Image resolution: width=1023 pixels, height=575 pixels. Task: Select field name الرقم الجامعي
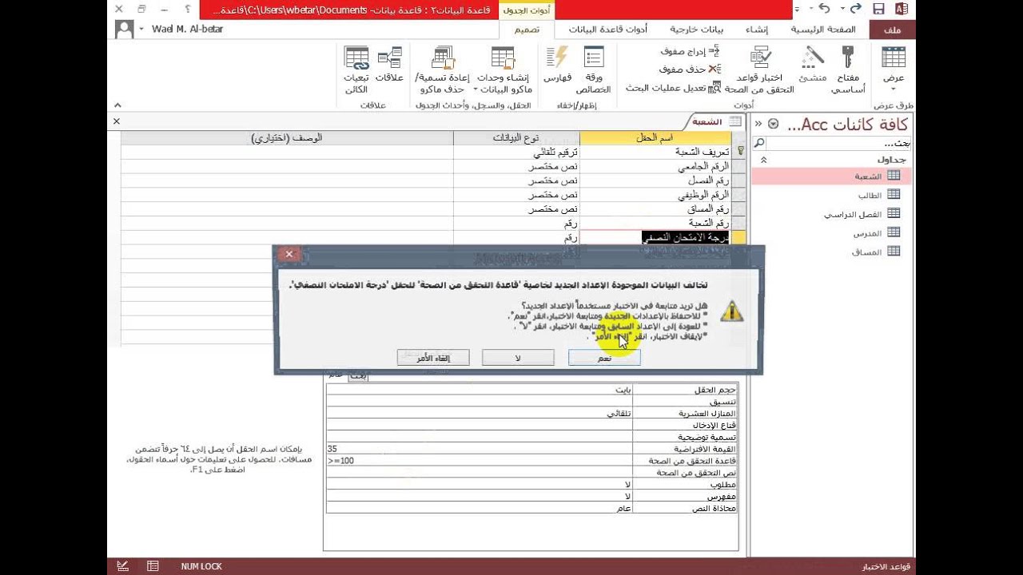[x=655, y=167]
